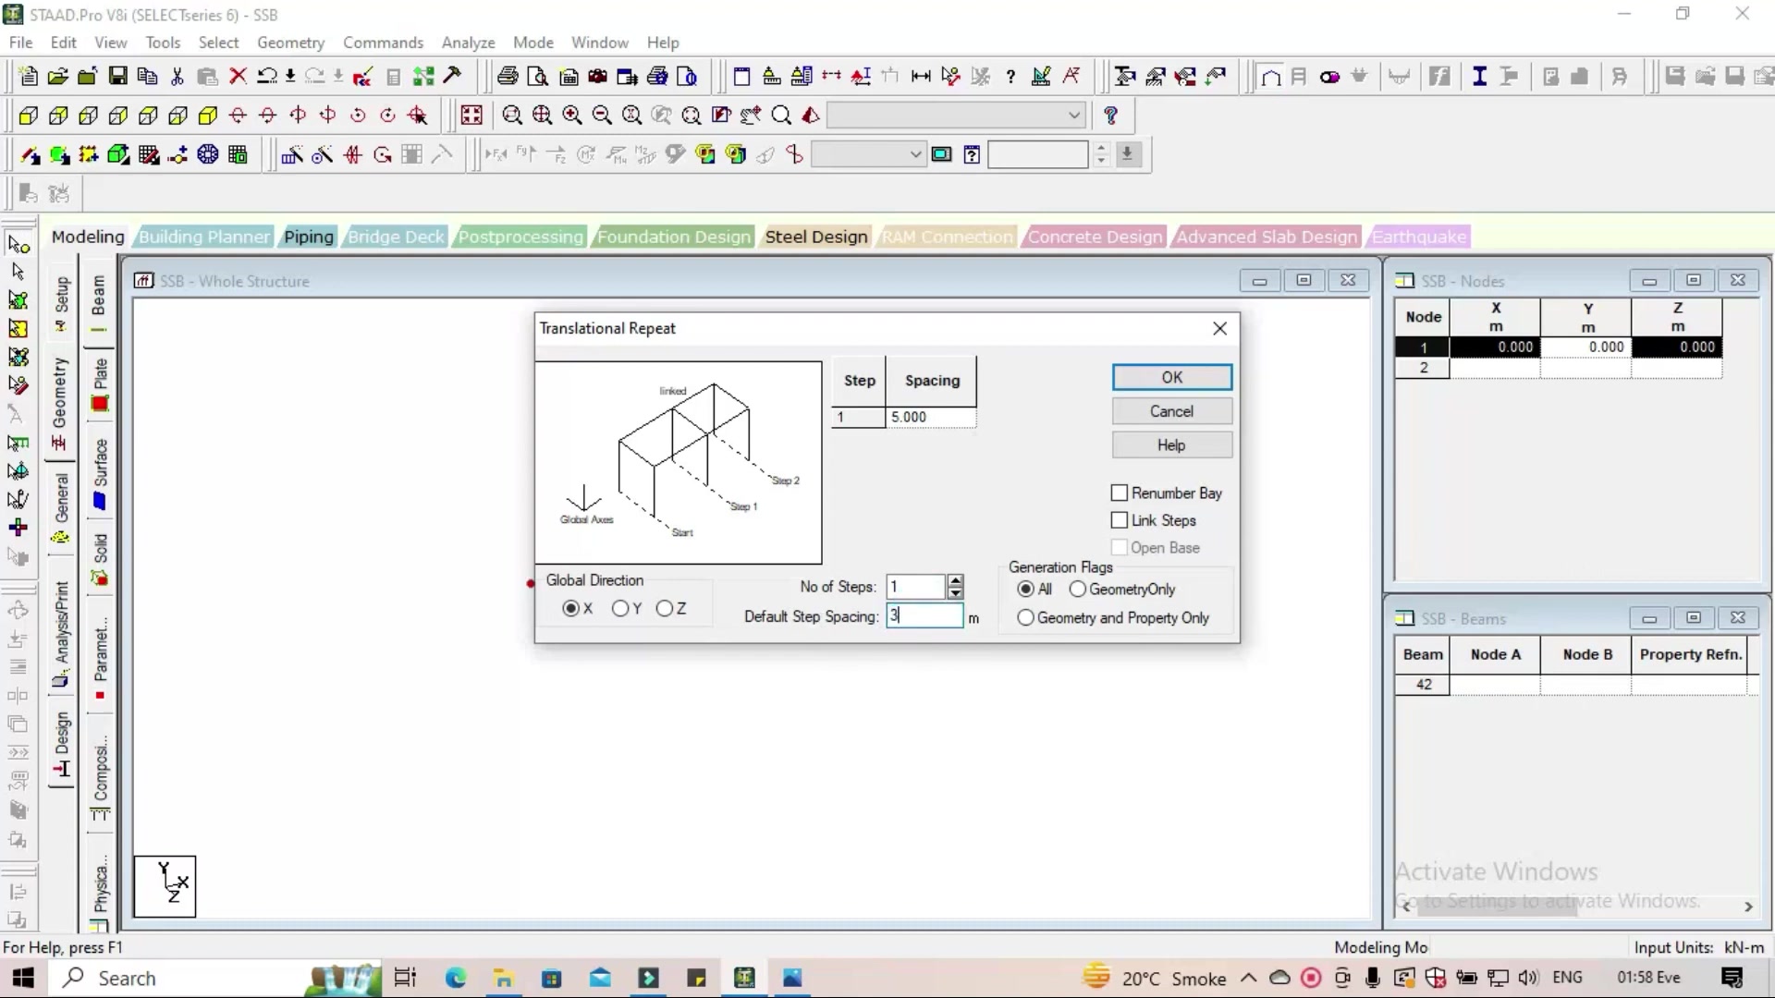Open the File menu
Image resolution: width=1775 pixels, height=998 pixels.
point(20,43)
